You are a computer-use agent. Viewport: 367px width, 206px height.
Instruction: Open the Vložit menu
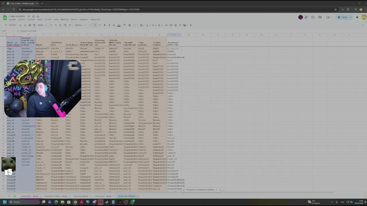[x=40, y=19]
